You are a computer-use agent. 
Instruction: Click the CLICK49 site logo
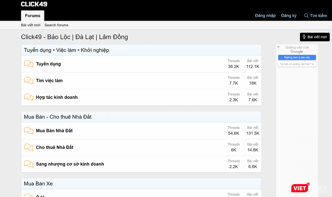point(34,4)
